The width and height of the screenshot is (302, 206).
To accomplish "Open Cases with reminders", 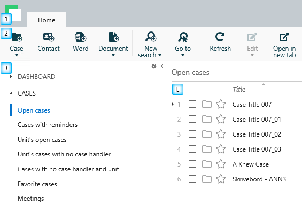I will click(48, 125).
